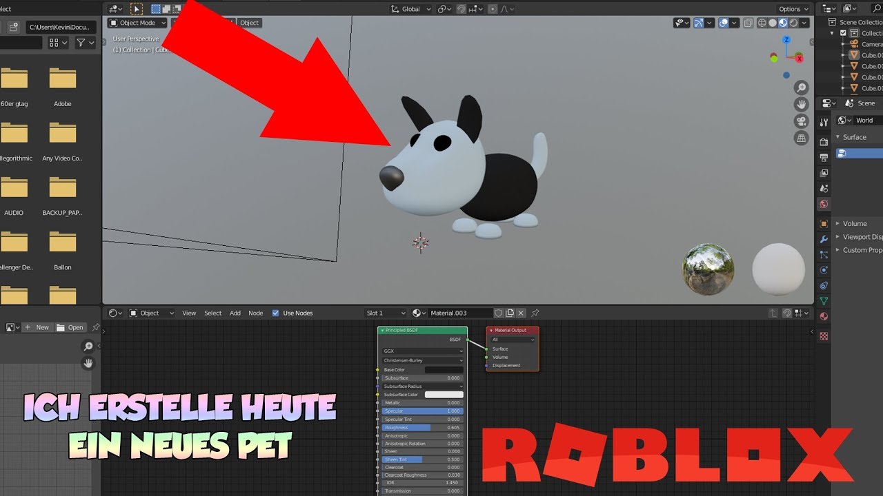This screenshot has width=883, height=496.
Task: Click the blue Z axis on the navigation gizmo
Action: point(786,40)
